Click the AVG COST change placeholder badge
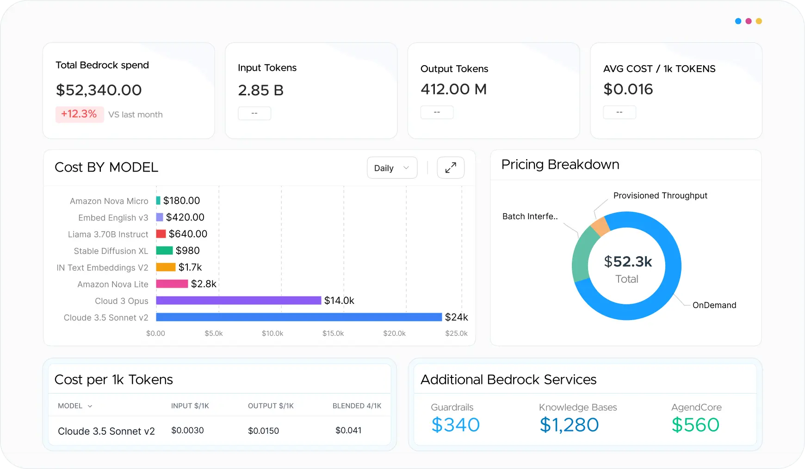805x469 pixels. tap(619, 112)
